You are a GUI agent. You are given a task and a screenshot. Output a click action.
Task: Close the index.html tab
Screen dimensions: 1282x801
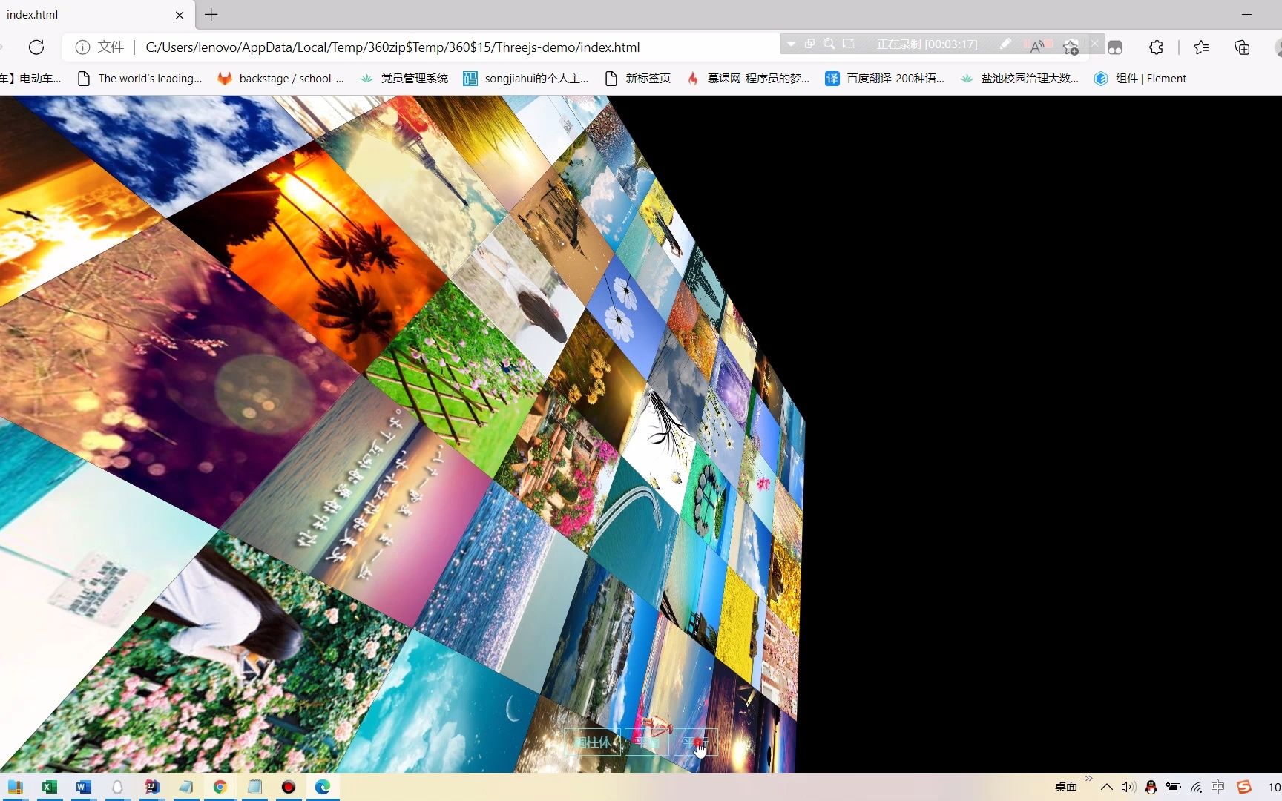180,15
